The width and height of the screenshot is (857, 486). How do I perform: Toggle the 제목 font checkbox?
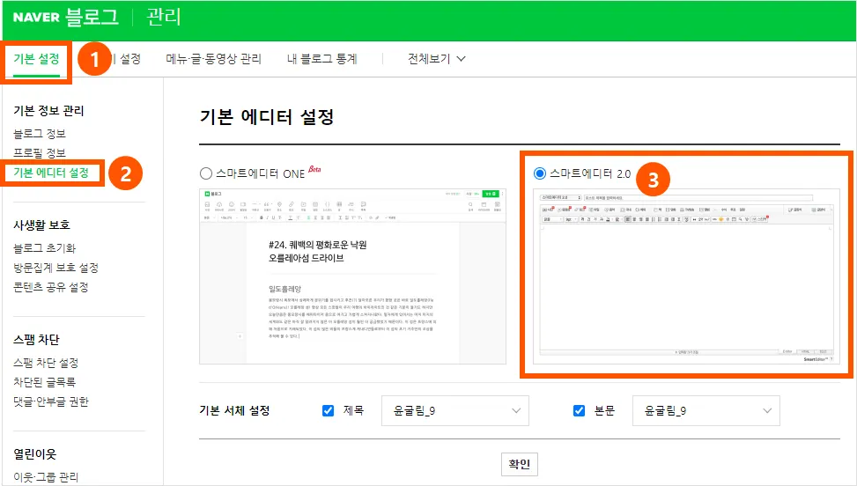[328, 410]
